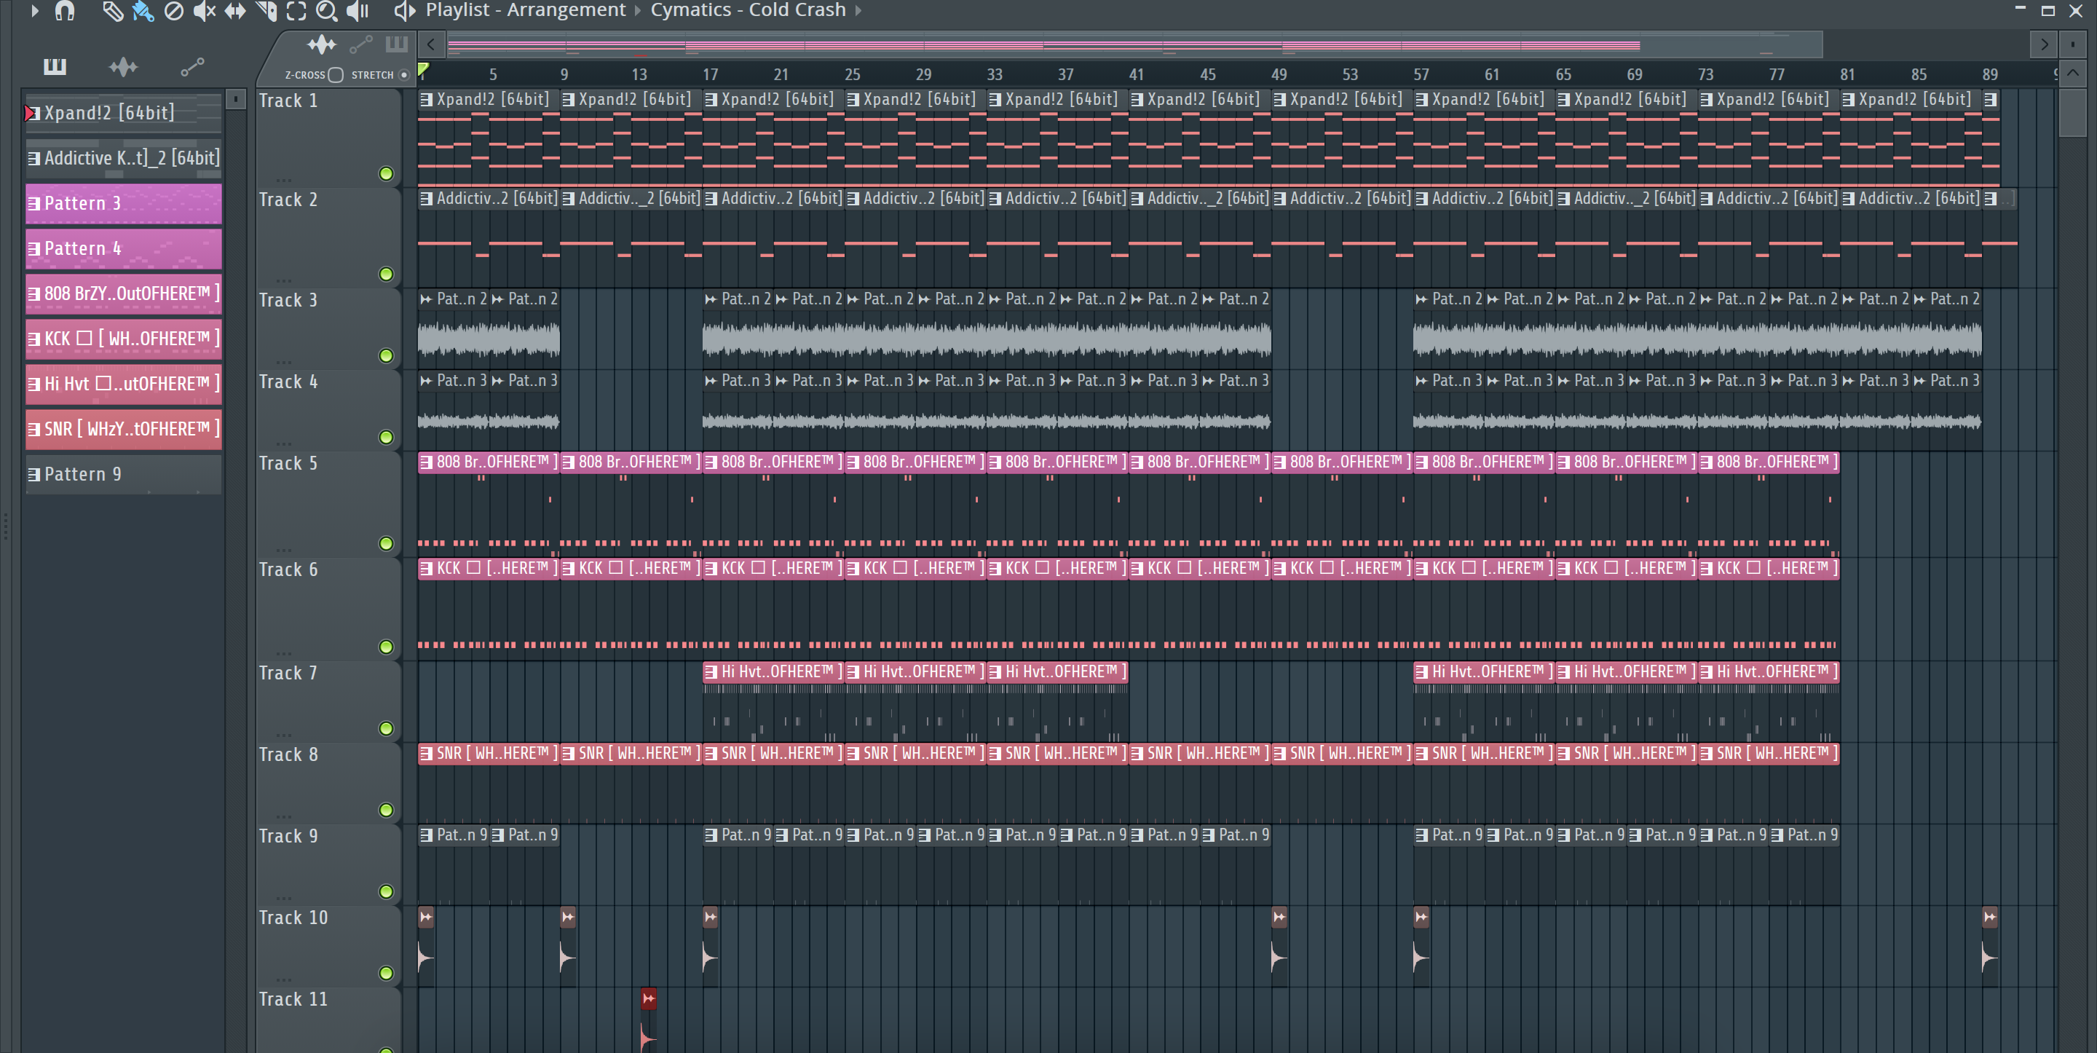Select the Paint brush tool
Image resolution: width=2097 pixels, height=1053 pixels.
point(143,12)
